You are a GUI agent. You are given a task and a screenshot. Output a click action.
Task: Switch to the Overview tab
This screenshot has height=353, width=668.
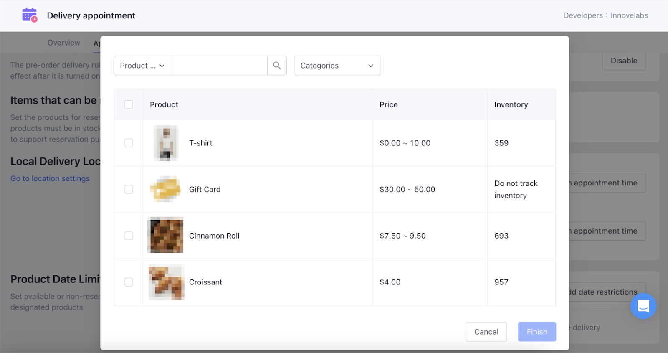63,43
